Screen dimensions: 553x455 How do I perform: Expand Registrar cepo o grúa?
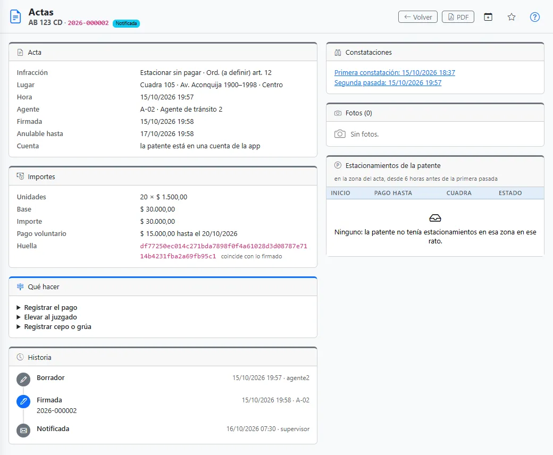point(54,326)
